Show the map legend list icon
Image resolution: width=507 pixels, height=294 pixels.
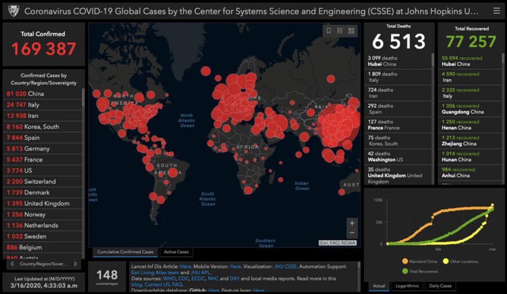click(x=340, y=31)
